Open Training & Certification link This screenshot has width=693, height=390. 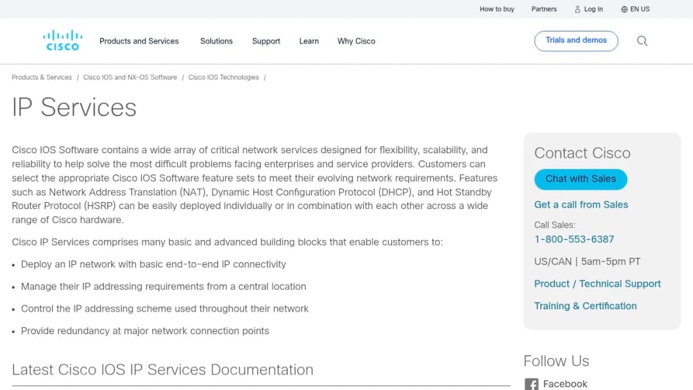tap(585, 305)
